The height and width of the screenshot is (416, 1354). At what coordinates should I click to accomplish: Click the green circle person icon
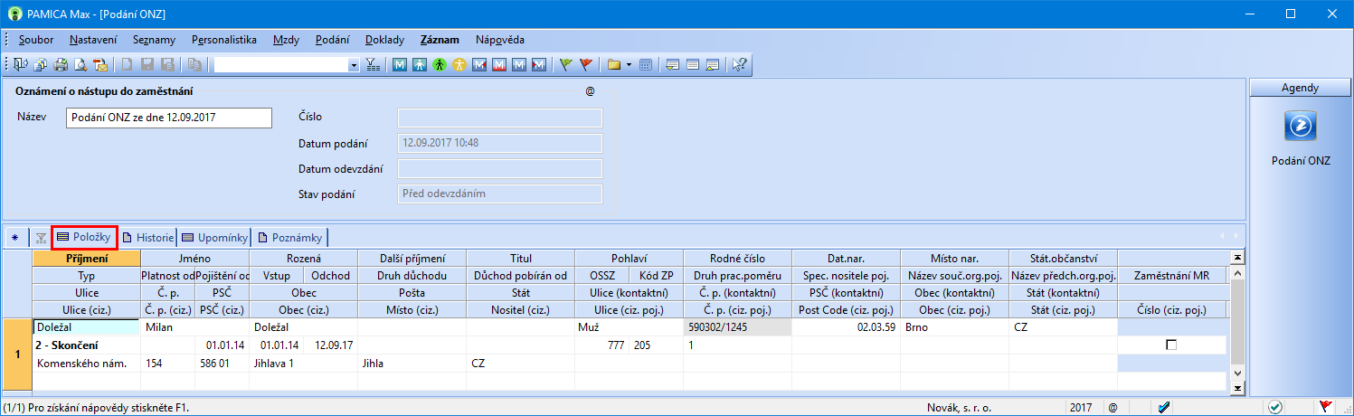click(x=440, y=64)
